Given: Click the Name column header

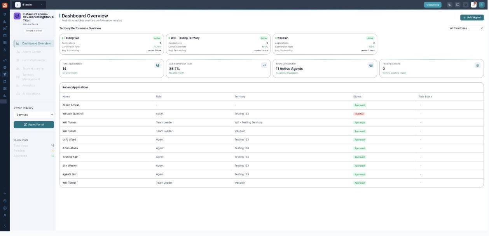Looking at the screenshot, I should 66,97.
